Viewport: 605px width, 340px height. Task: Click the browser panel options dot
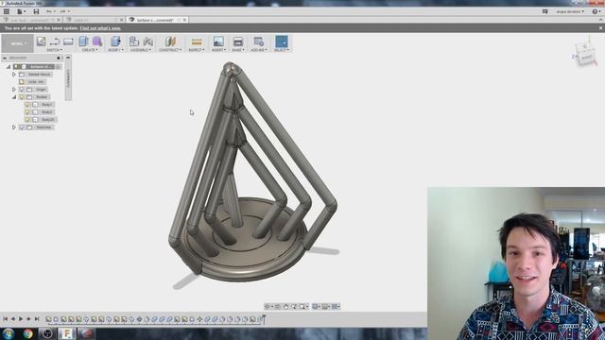[x=59, y=58]
